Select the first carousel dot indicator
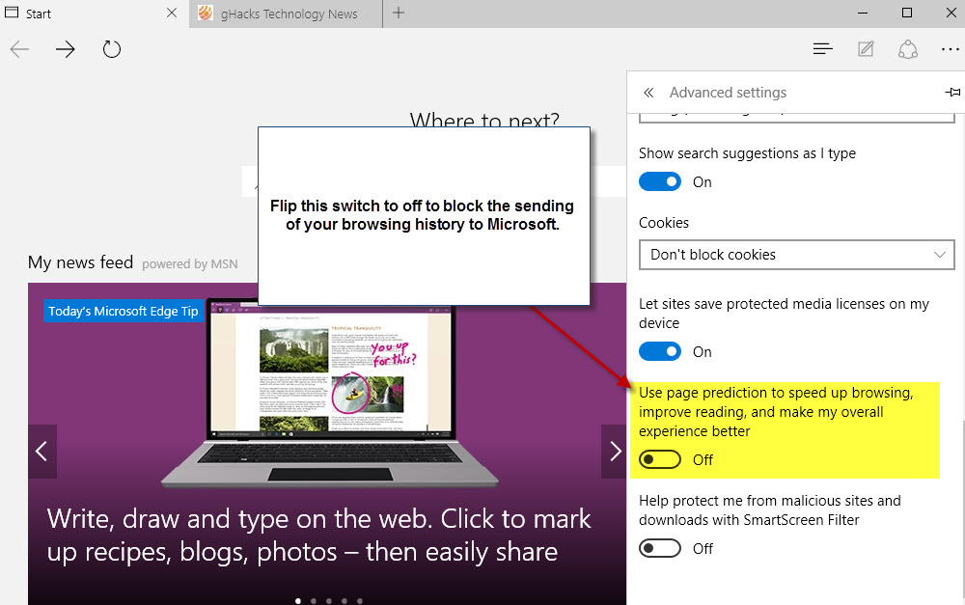Screen dimensions: 965x605 click(x=298, y=601)
